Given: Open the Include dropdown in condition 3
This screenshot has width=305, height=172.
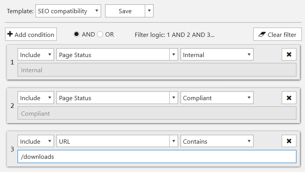Looking at the screenshot, I should (x=36, y=141).
